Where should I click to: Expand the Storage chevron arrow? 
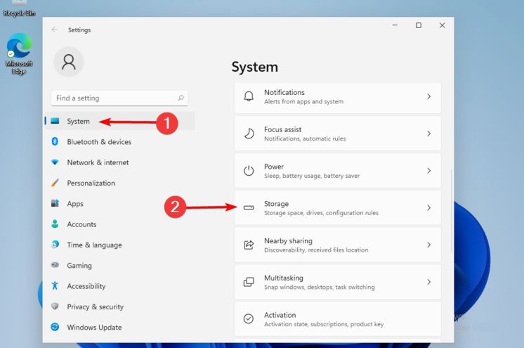coord(428,208)
